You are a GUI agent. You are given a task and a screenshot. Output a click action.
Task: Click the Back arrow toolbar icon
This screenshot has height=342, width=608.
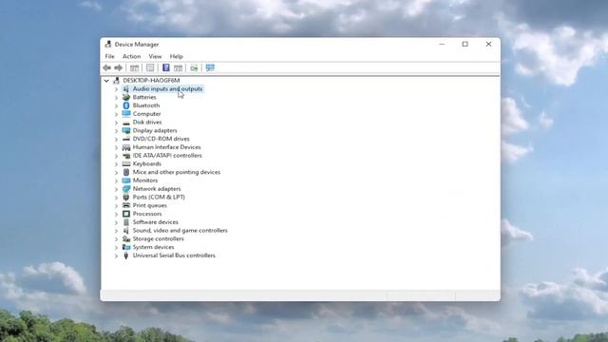[107, 67]
